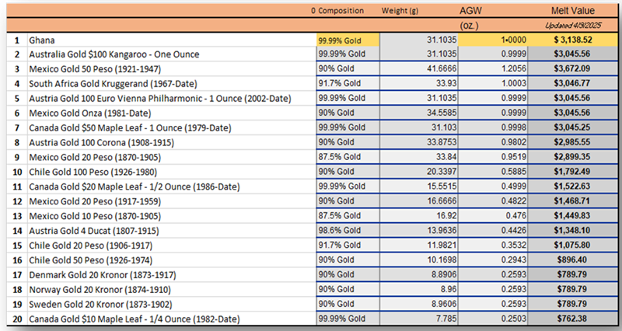
Task: Select Ghana's melt value $ 3,138.52
Action: (573, 40)
